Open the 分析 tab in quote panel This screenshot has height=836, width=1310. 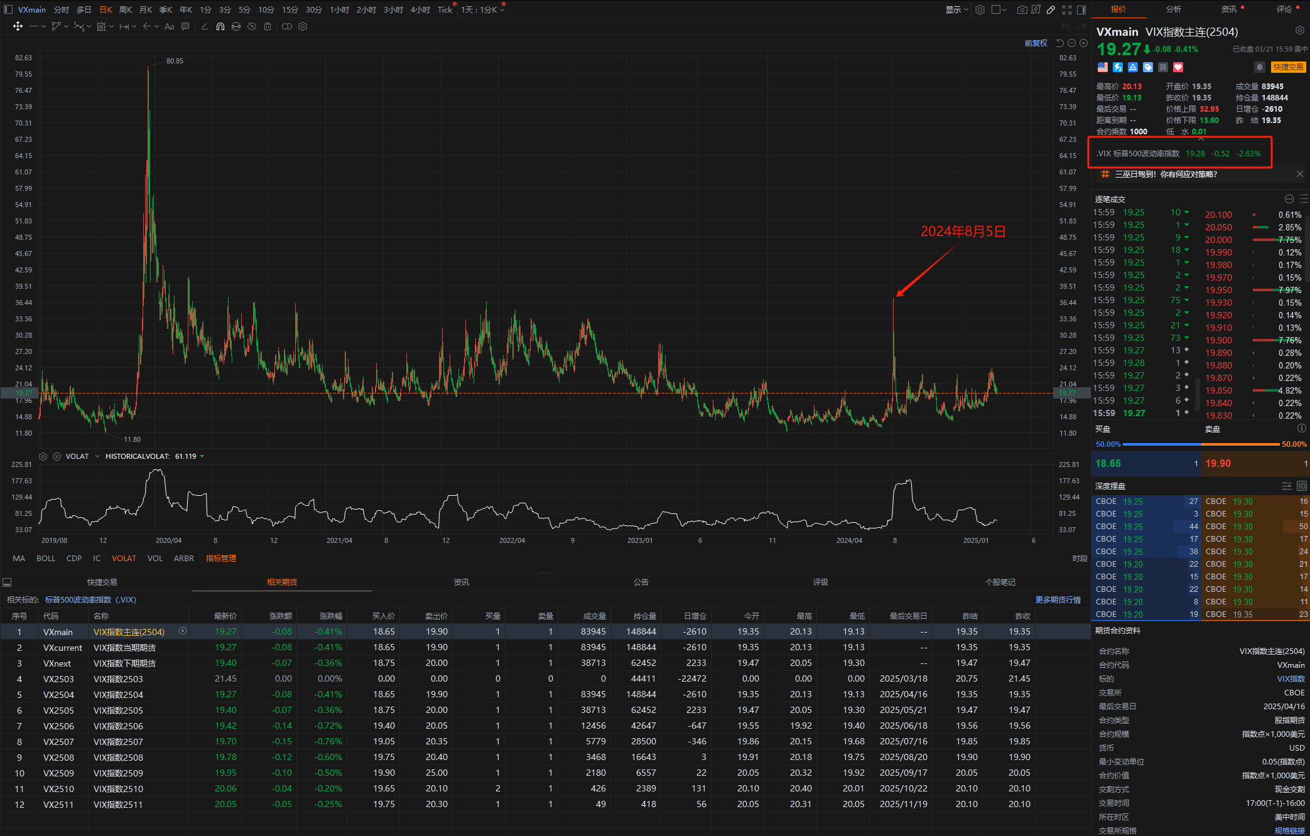[x=1173, y=9]
